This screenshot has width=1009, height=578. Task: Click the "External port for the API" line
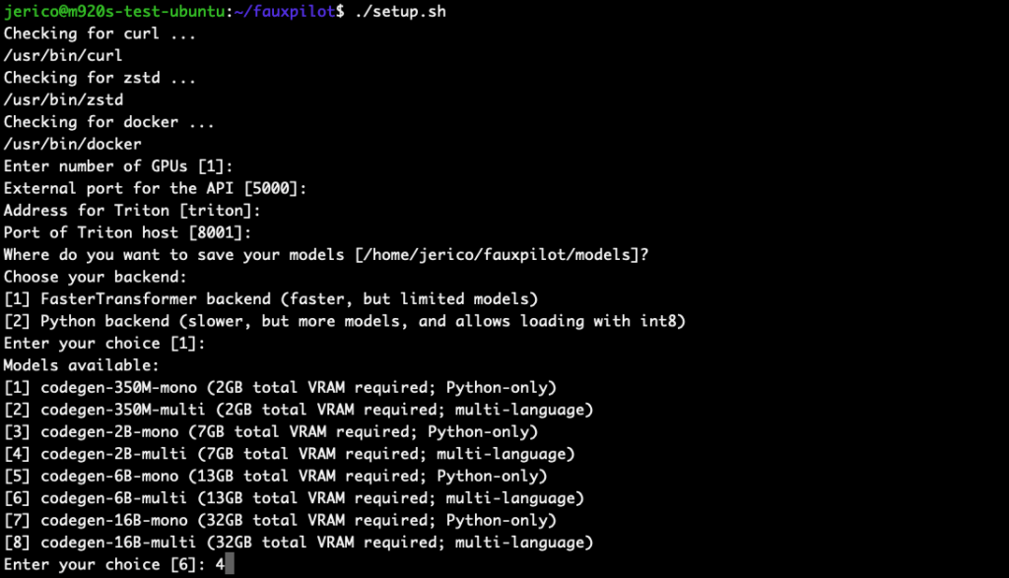click(x=155, y=188)
